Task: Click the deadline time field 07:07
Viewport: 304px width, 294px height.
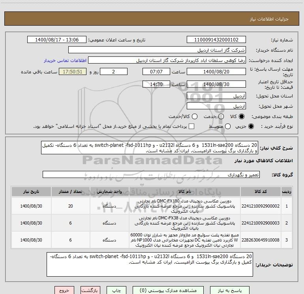Action: [x=156, y=71]
